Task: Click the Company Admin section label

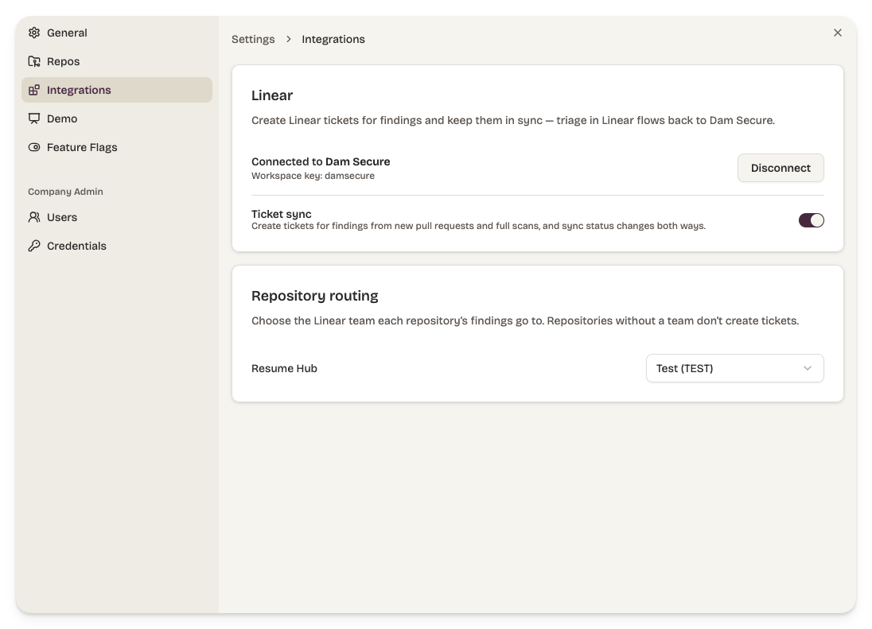Action: coord(65,192)
